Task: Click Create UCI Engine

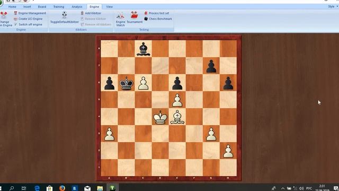Action: coord(28,19)
